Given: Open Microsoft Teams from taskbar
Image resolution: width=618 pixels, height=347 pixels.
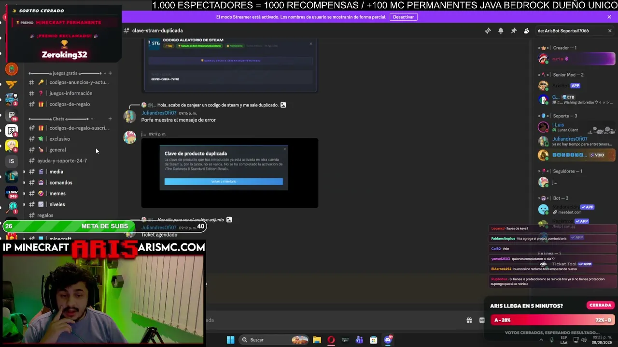Looking at the screenshot, I should 359,340.
